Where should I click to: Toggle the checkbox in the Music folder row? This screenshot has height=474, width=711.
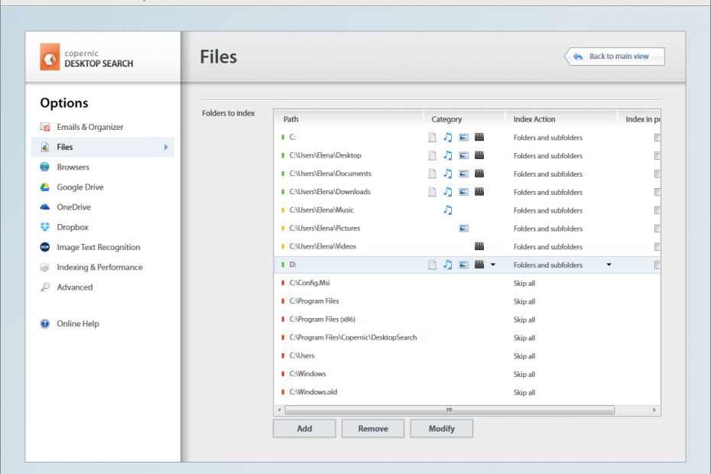click(x=657, y=210)
